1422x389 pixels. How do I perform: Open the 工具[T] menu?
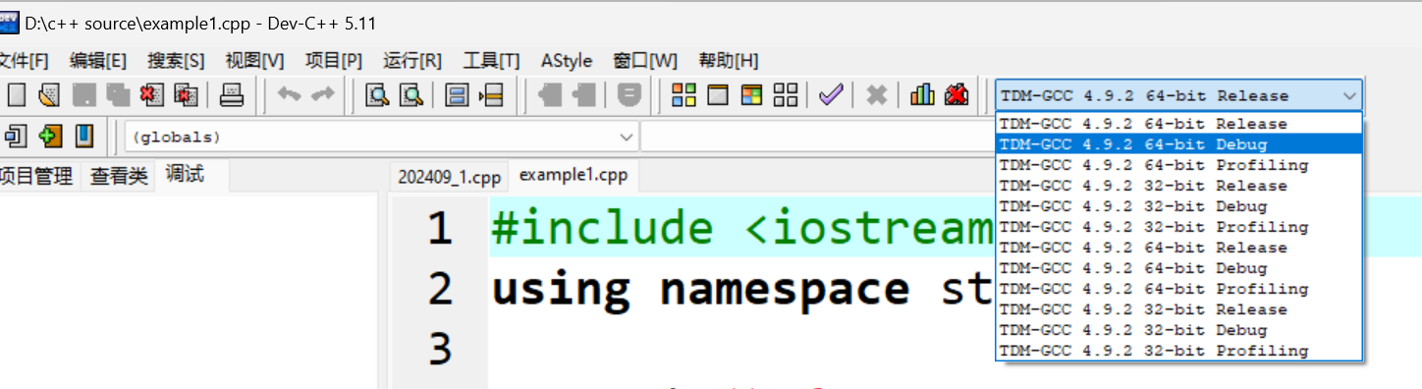tap(492, 60)
